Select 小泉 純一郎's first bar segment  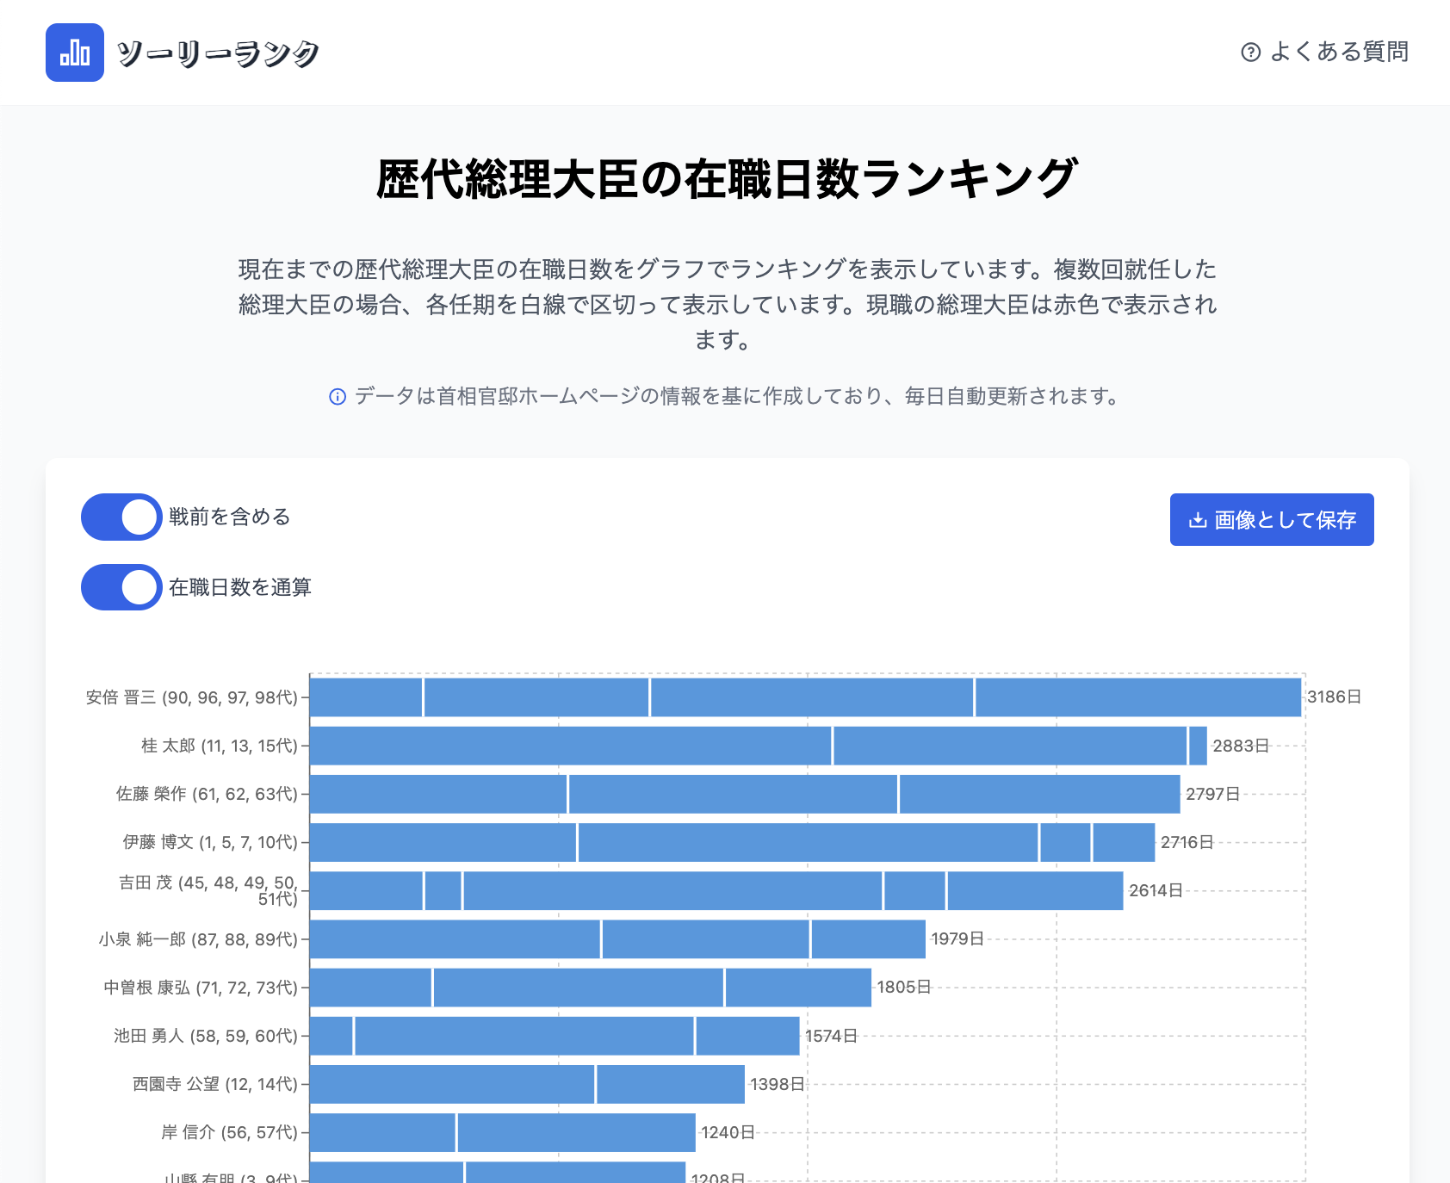pos(455,939)
